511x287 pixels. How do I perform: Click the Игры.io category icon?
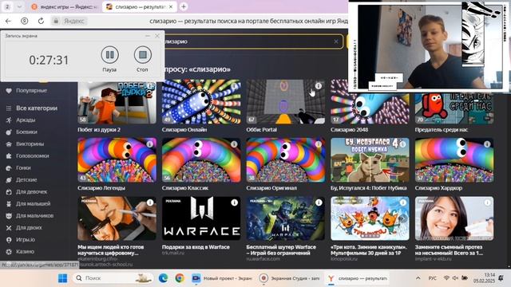9,240
